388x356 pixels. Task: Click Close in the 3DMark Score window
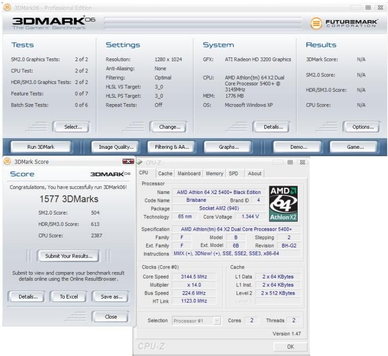point(110,317)
